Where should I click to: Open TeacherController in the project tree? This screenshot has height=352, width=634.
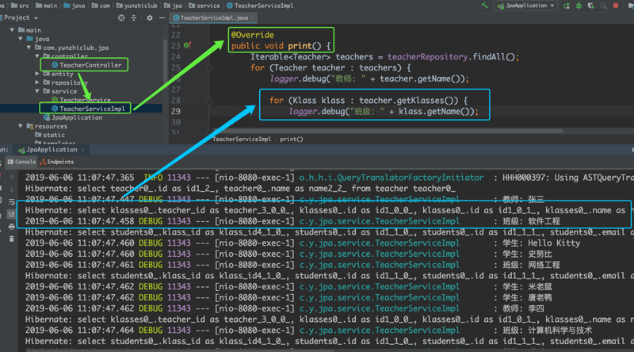[x=90, y=65]
